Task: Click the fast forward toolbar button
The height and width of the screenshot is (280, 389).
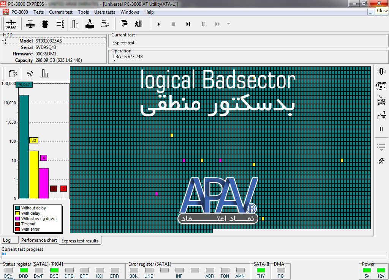Action: (x=218, y=24)
